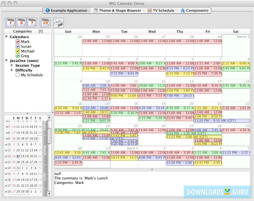Uncheck the Susan calendar checkbox

pos(18,46)
